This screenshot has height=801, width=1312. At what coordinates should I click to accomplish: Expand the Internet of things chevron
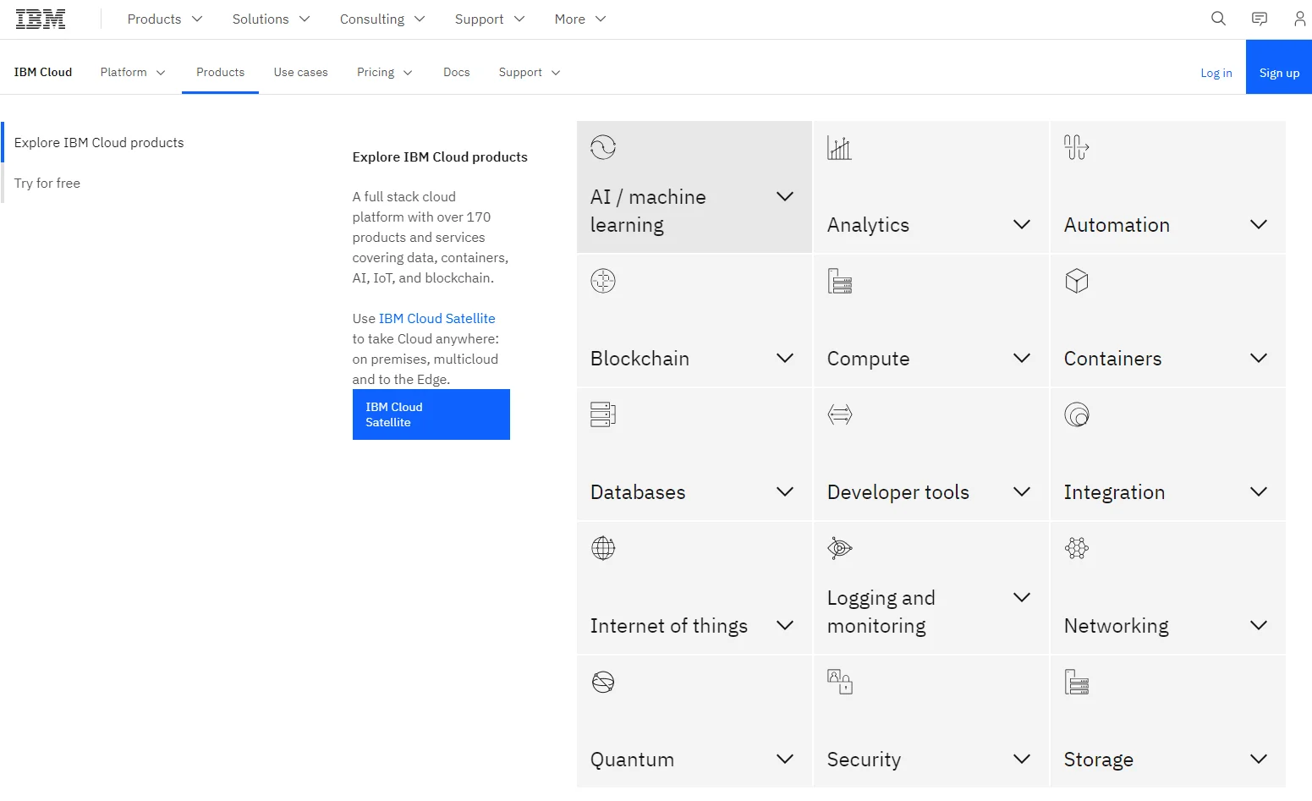(x=785, y=625)
